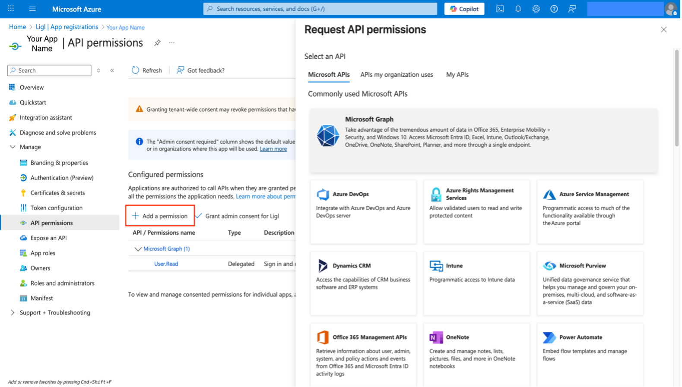Refresh the API permissions list
Screen dimensions: 682x387
[x=147, y=70]
